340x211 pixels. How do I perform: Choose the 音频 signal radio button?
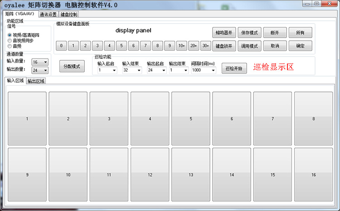[10, 46]
